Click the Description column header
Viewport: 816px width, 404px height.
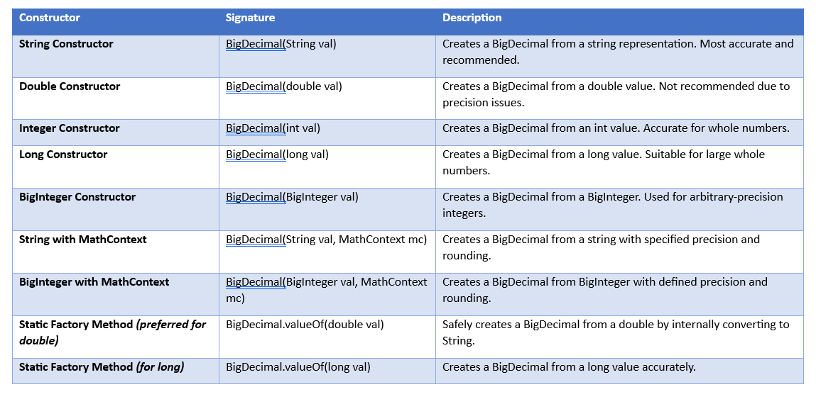click(472, 18)
